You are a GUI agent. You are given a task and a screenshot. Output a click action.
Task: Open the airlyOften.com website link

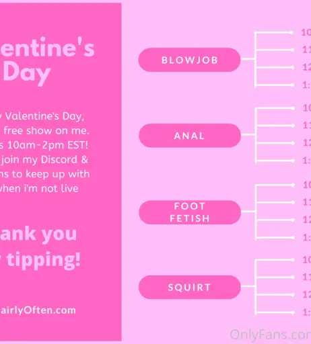coord(38,310)
